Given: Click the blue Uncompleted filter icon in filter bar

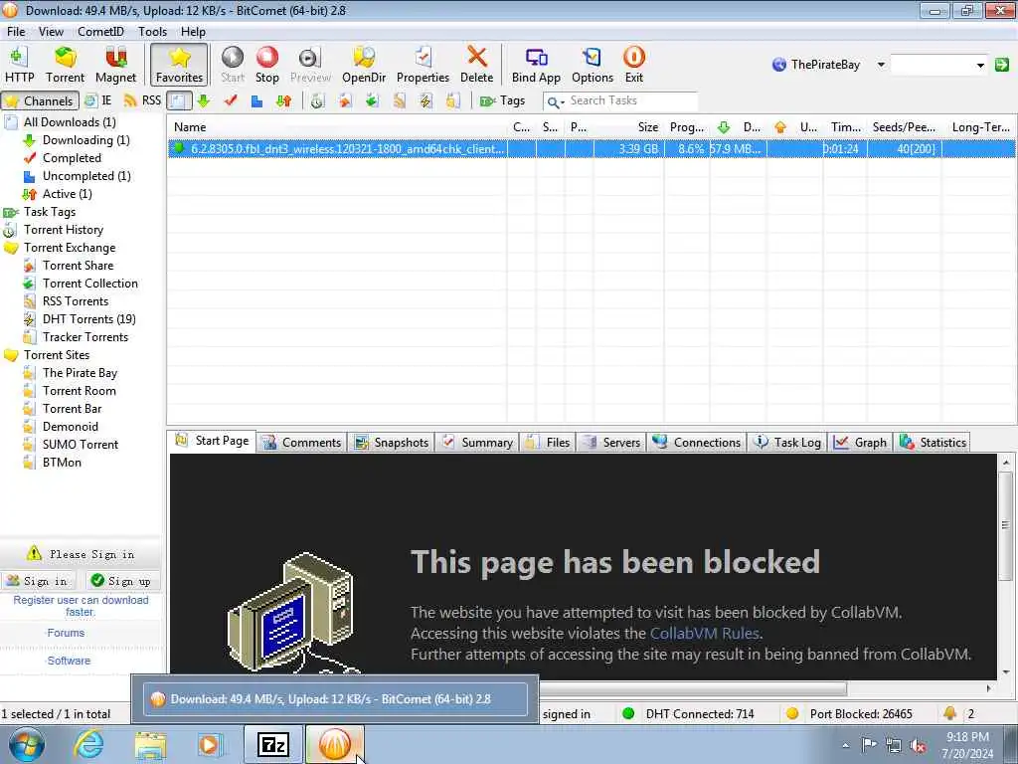Looking at the screenshot, I should point(257,100).
